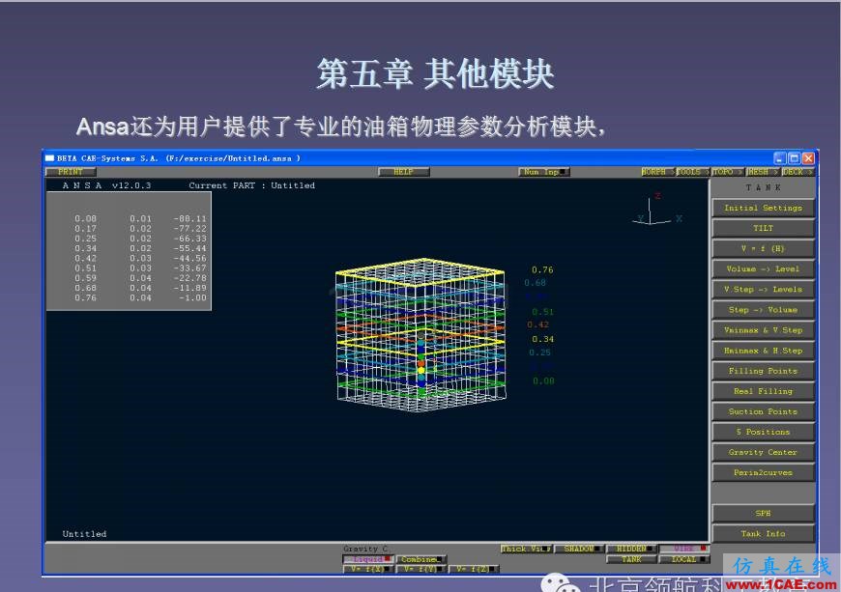This screenshot has height=592, width=841.
Task: Select Suction Points button
Action: (763, 411)
